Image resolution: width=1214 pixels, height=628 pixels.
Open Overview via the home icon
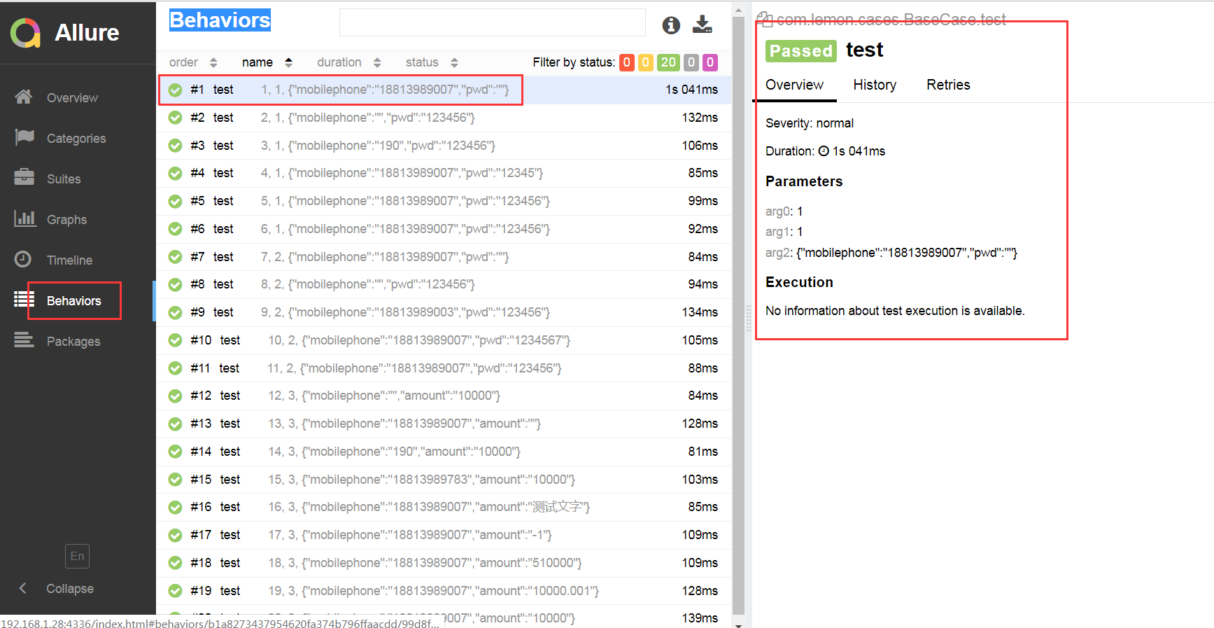[24, 97]
